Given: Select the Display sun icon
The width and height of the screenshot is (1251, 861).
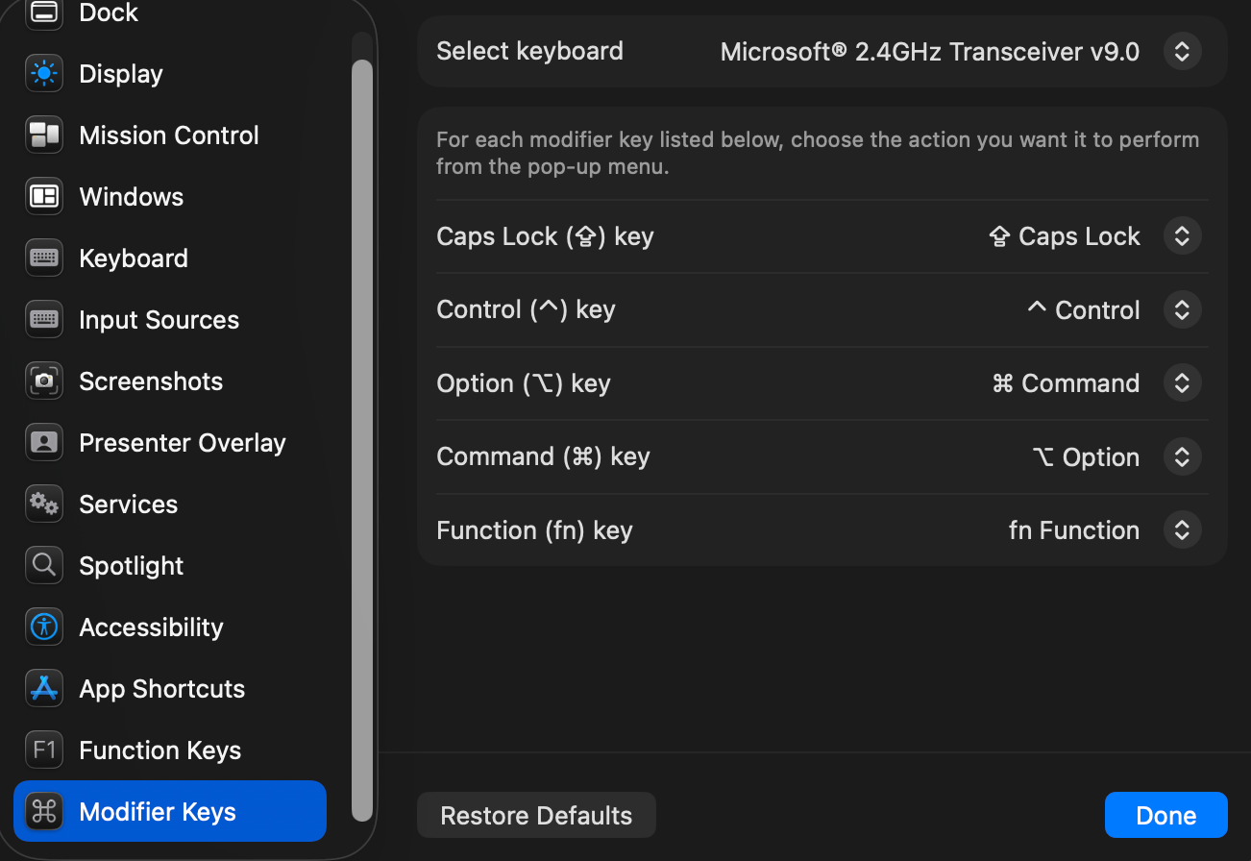Looking at the screenshot, I should point(44,74).
